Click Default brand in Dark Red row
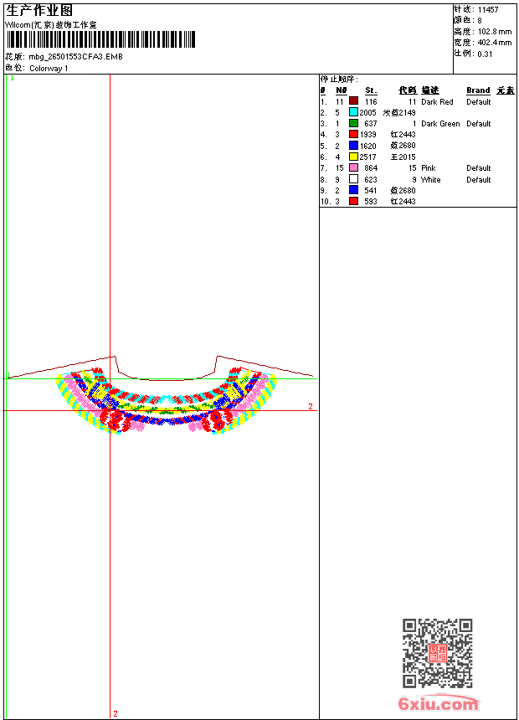 pos(479,102)
